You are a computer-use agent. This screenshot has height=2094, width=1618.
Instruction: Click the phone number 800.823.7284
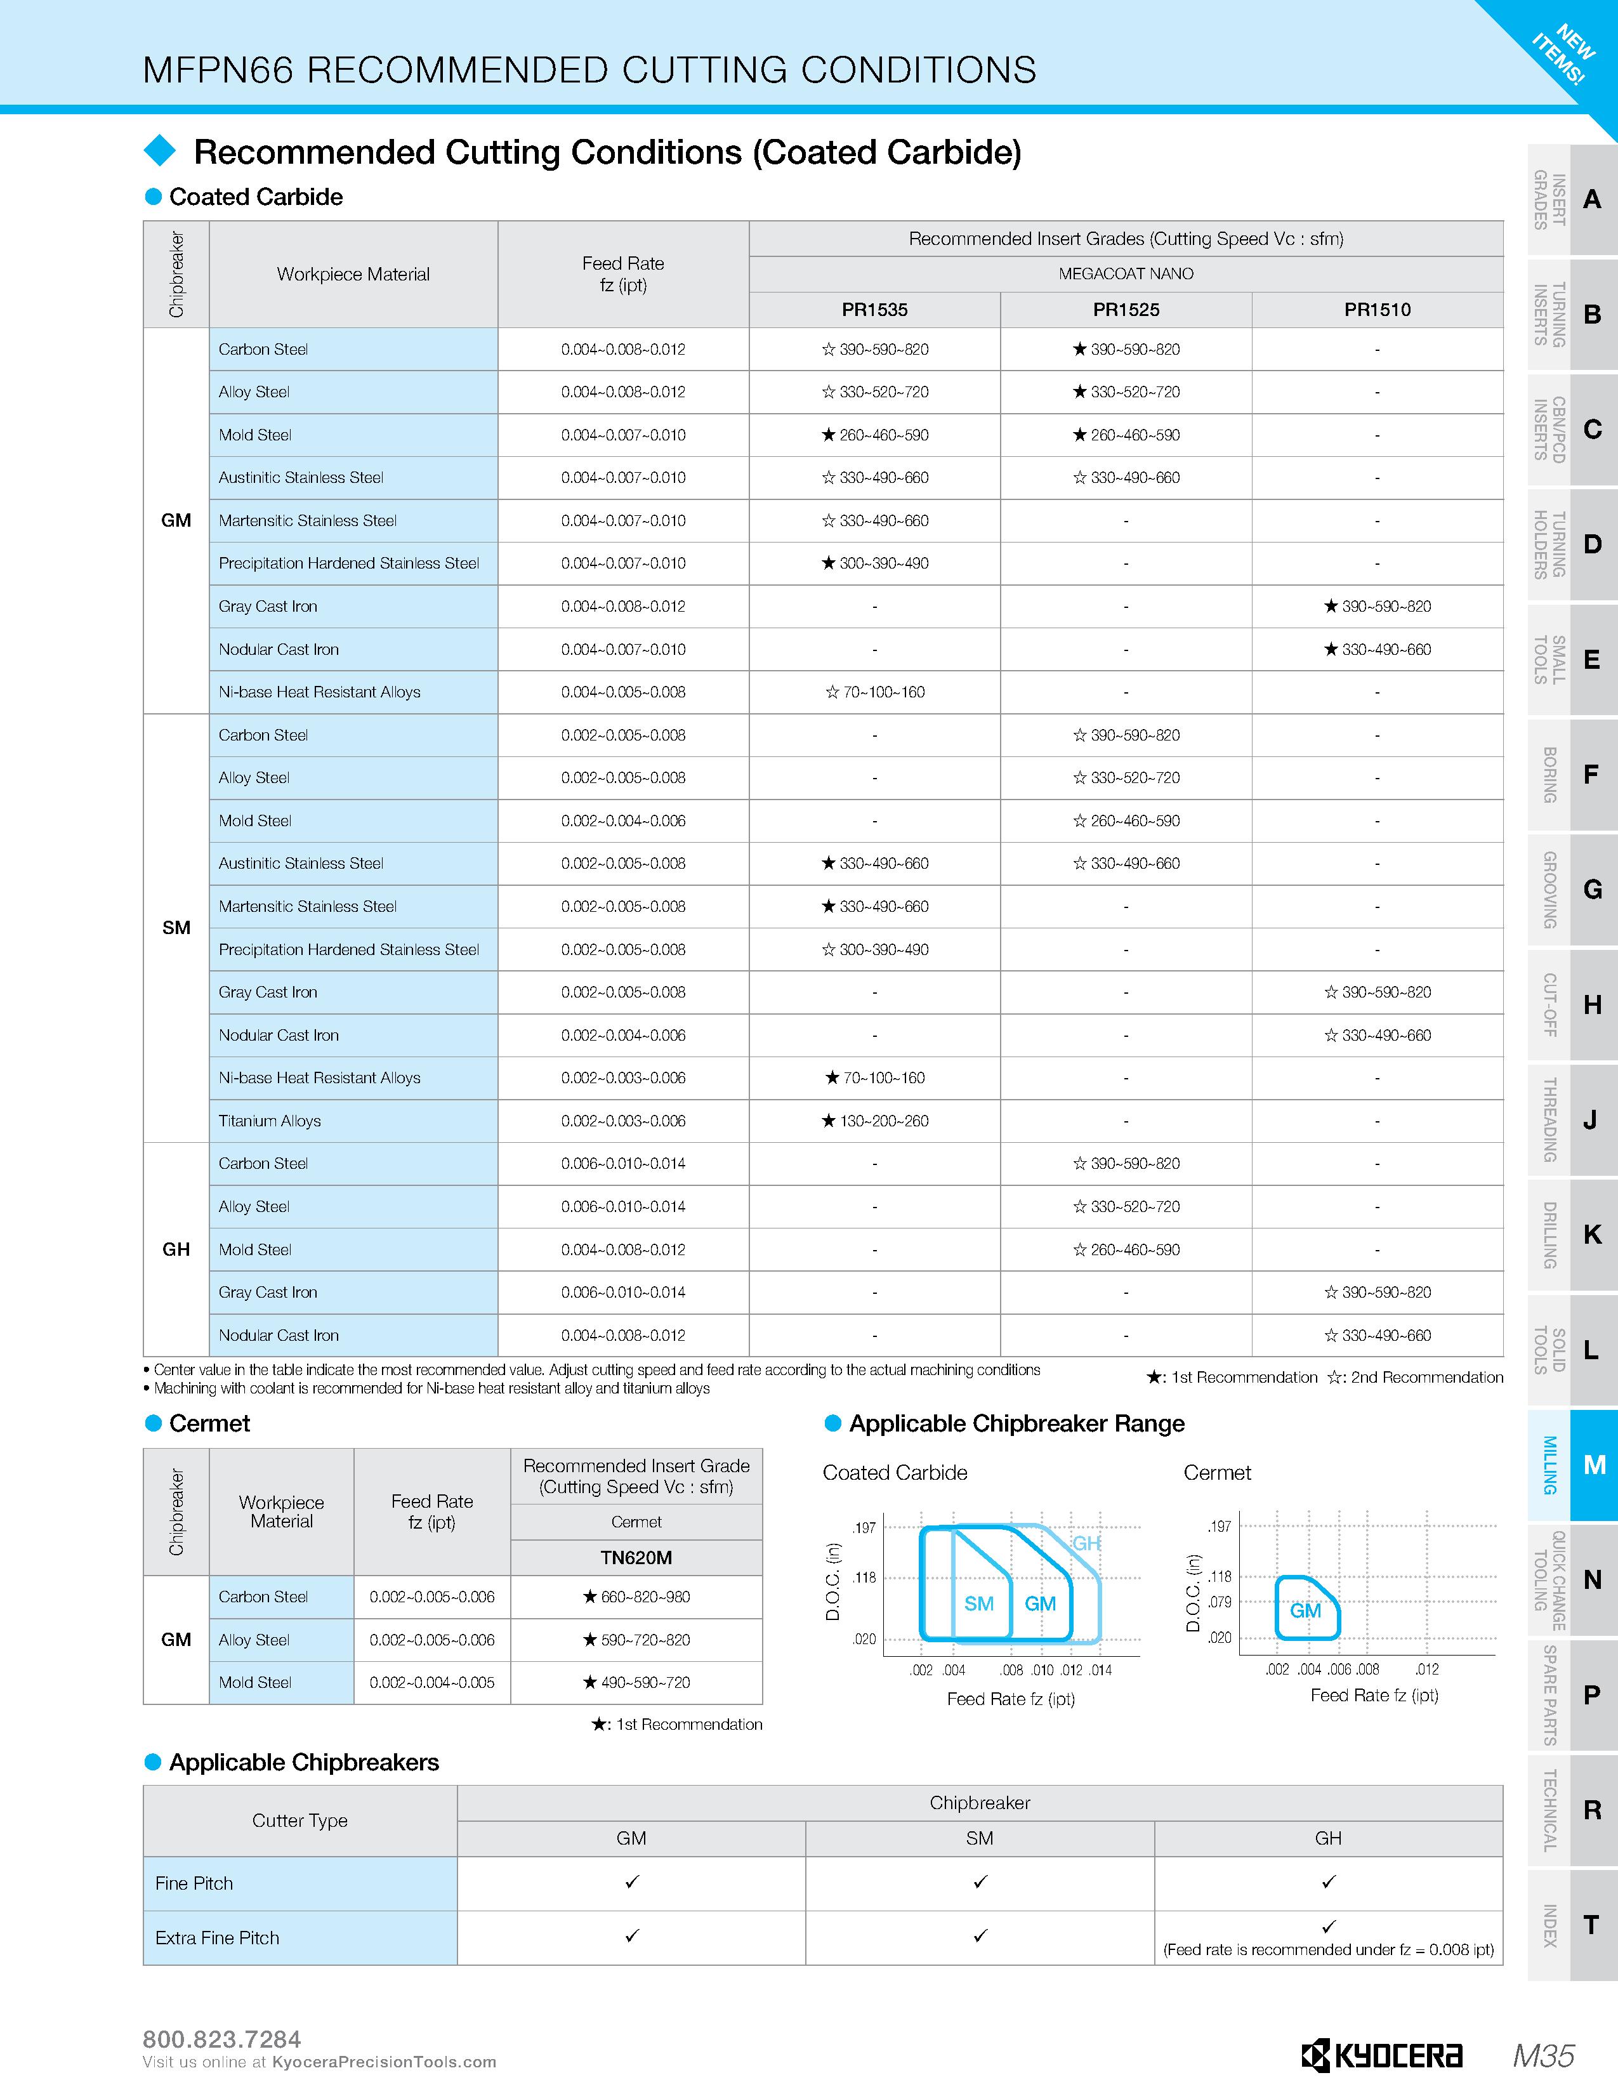coord(221,2038)
